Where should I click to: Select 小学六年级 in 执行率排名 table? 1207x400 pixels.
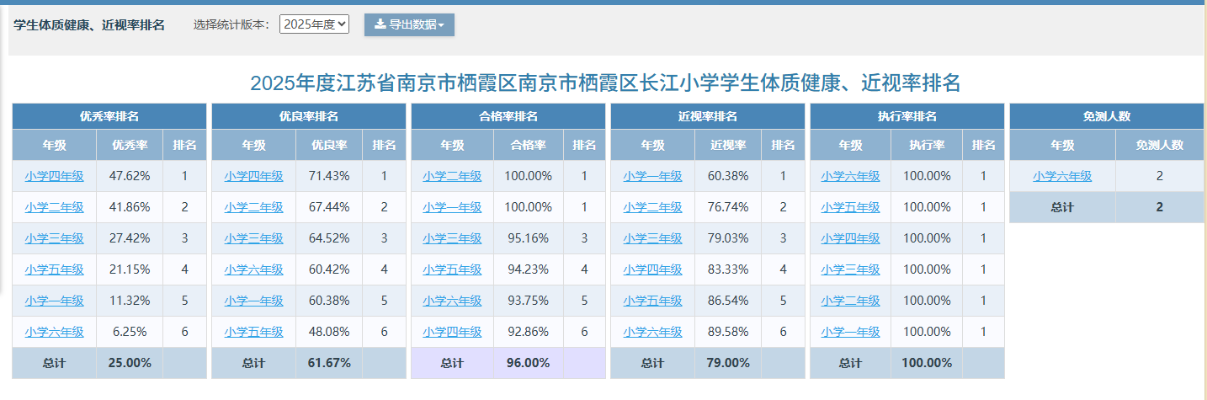851,177
